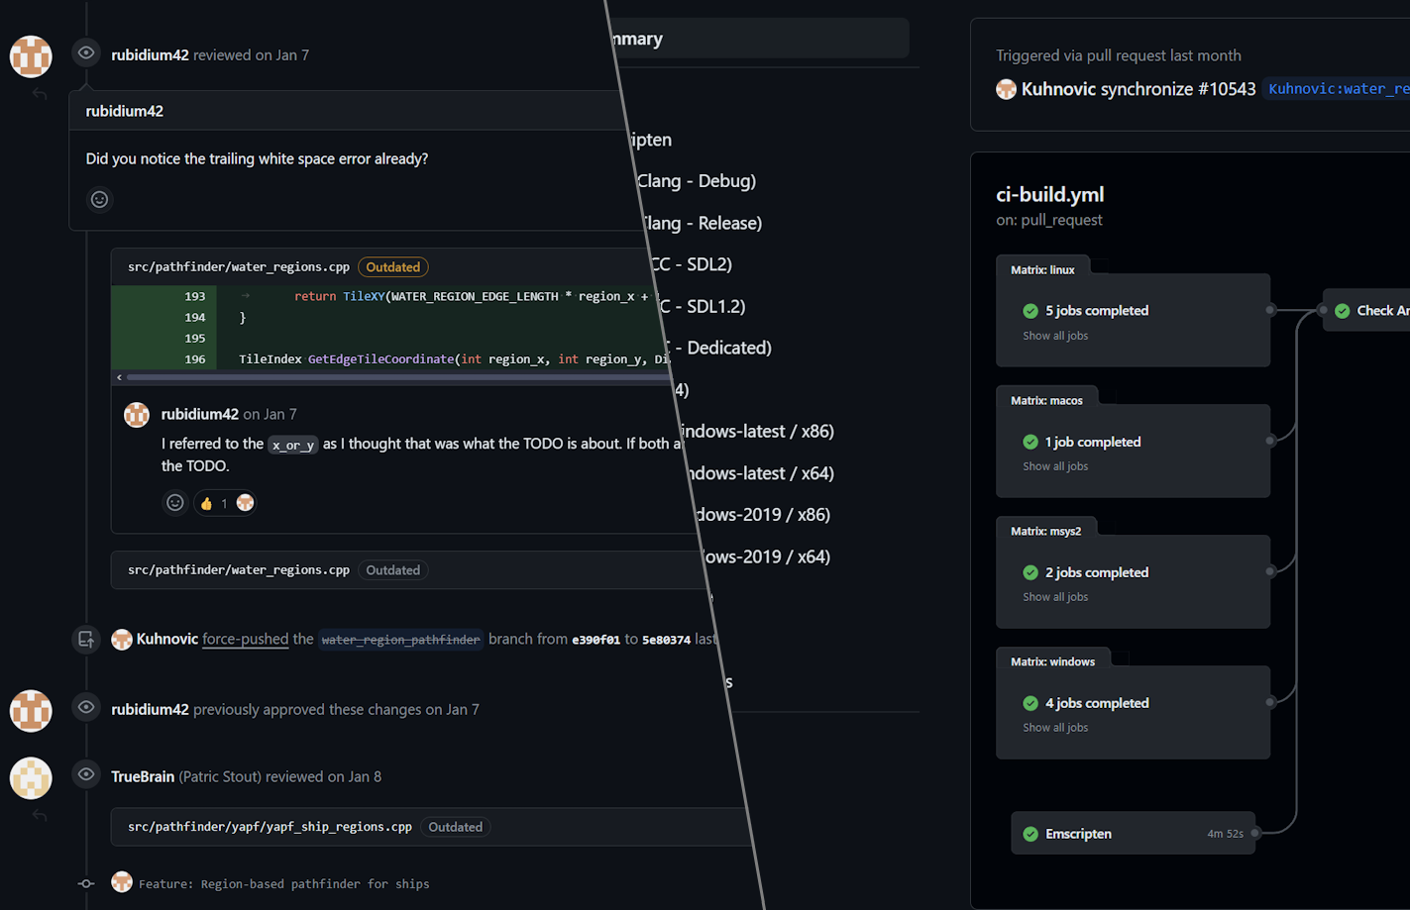The image size is (1410, 910).
Task: Expand Show all jobs under Matrix: macos
Action: pos(1057,465)
